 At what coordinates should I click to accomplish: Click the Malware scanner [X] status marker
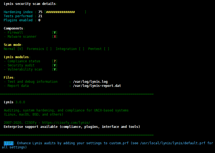coord(55,37)
